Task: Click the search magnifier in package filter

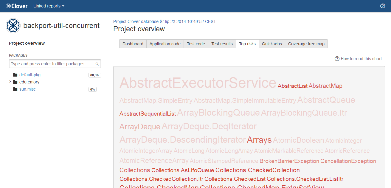Action: [97, 64]
